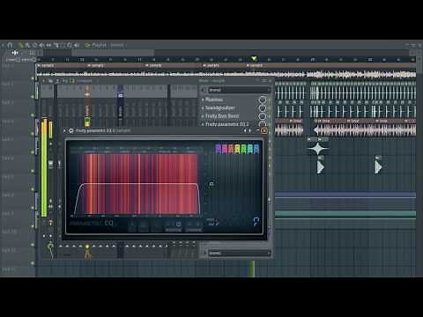423x317 pixels.
Task: Click the headphone monitor icon in Parametric EQ
Action: click(x=256, y=221)
